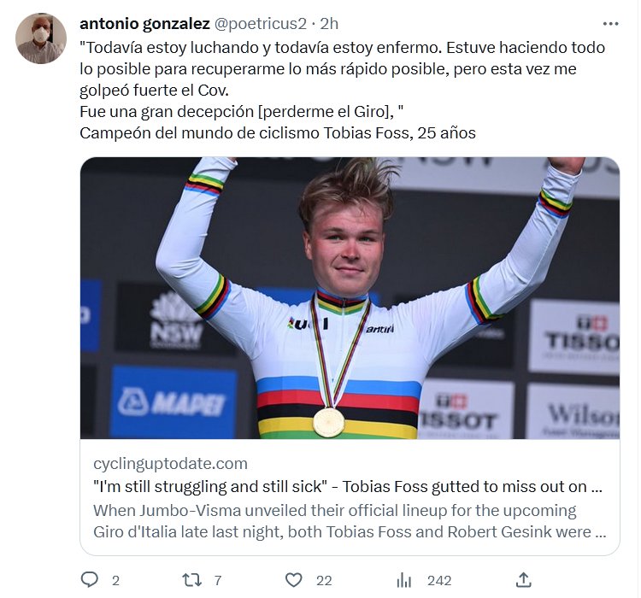
Task: Like the tweet with the heart icon
Action: pos(294,580)
